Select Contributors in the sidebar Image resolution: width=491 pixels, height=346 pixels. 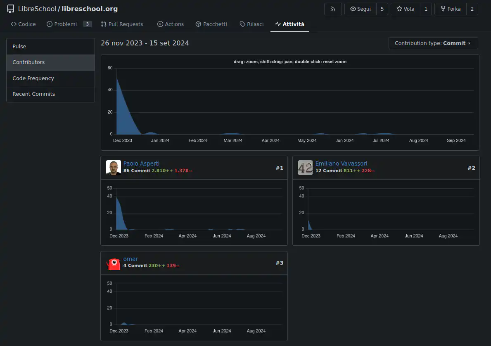coord(50,62)
